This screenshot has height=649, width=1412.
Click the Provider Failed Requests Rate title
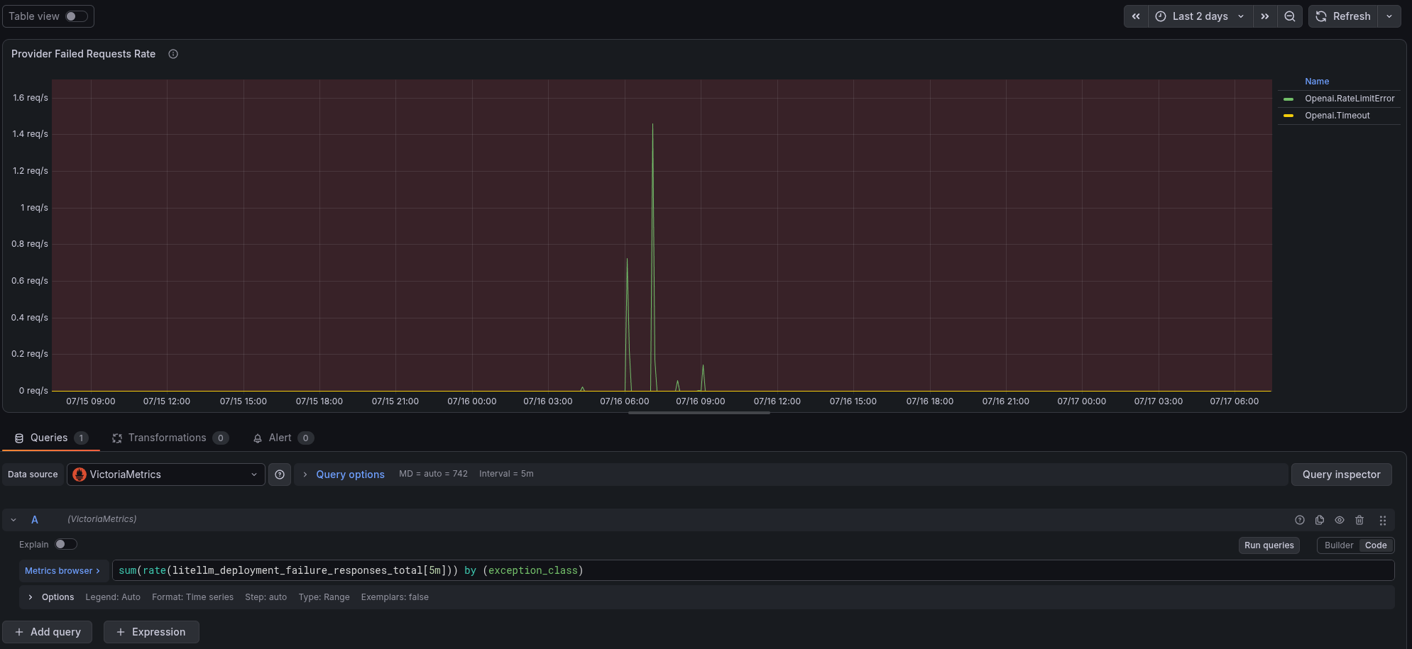[x=83, y=54]
